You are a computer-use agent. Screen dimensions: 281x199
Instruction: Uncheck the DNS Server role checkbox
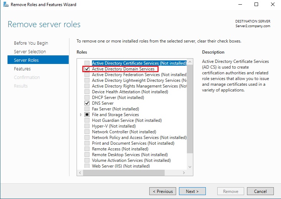pyautogui.click(x=87, y=103)
